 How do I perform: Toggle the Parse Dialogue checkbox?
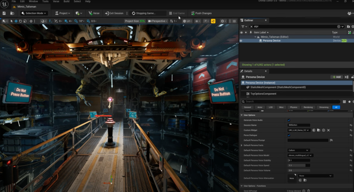tap(289, 135)
